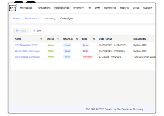Select date range 10/23/2025 -11/24/2025
The width and height of the screenshot is (164, 116).
point(113,45)
